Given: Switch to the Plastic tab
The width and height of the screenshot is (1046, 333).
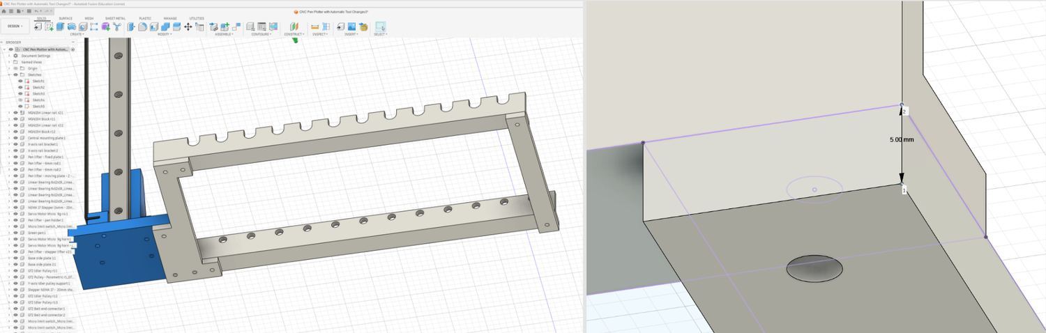Looking at the screenshot, I should click(x=145, y=18).
